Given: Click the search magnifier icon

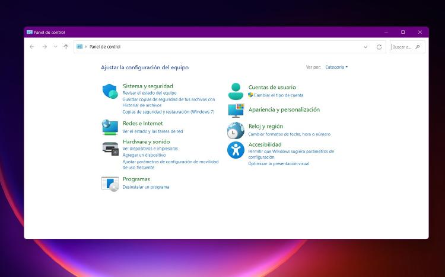Looking at the screenshot, I should click(x=418, y=47).
